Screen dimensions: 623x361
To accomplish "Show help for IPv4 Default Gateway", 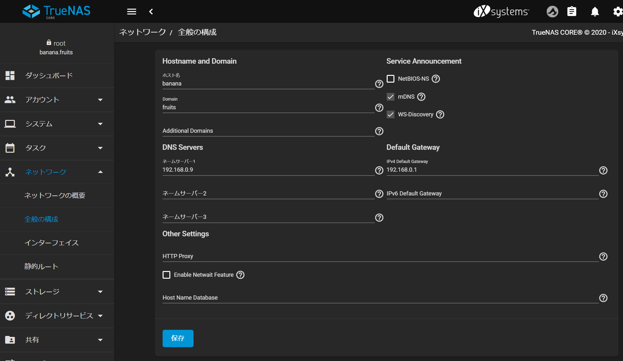I will pyautogui.click(x=603, y=170).
